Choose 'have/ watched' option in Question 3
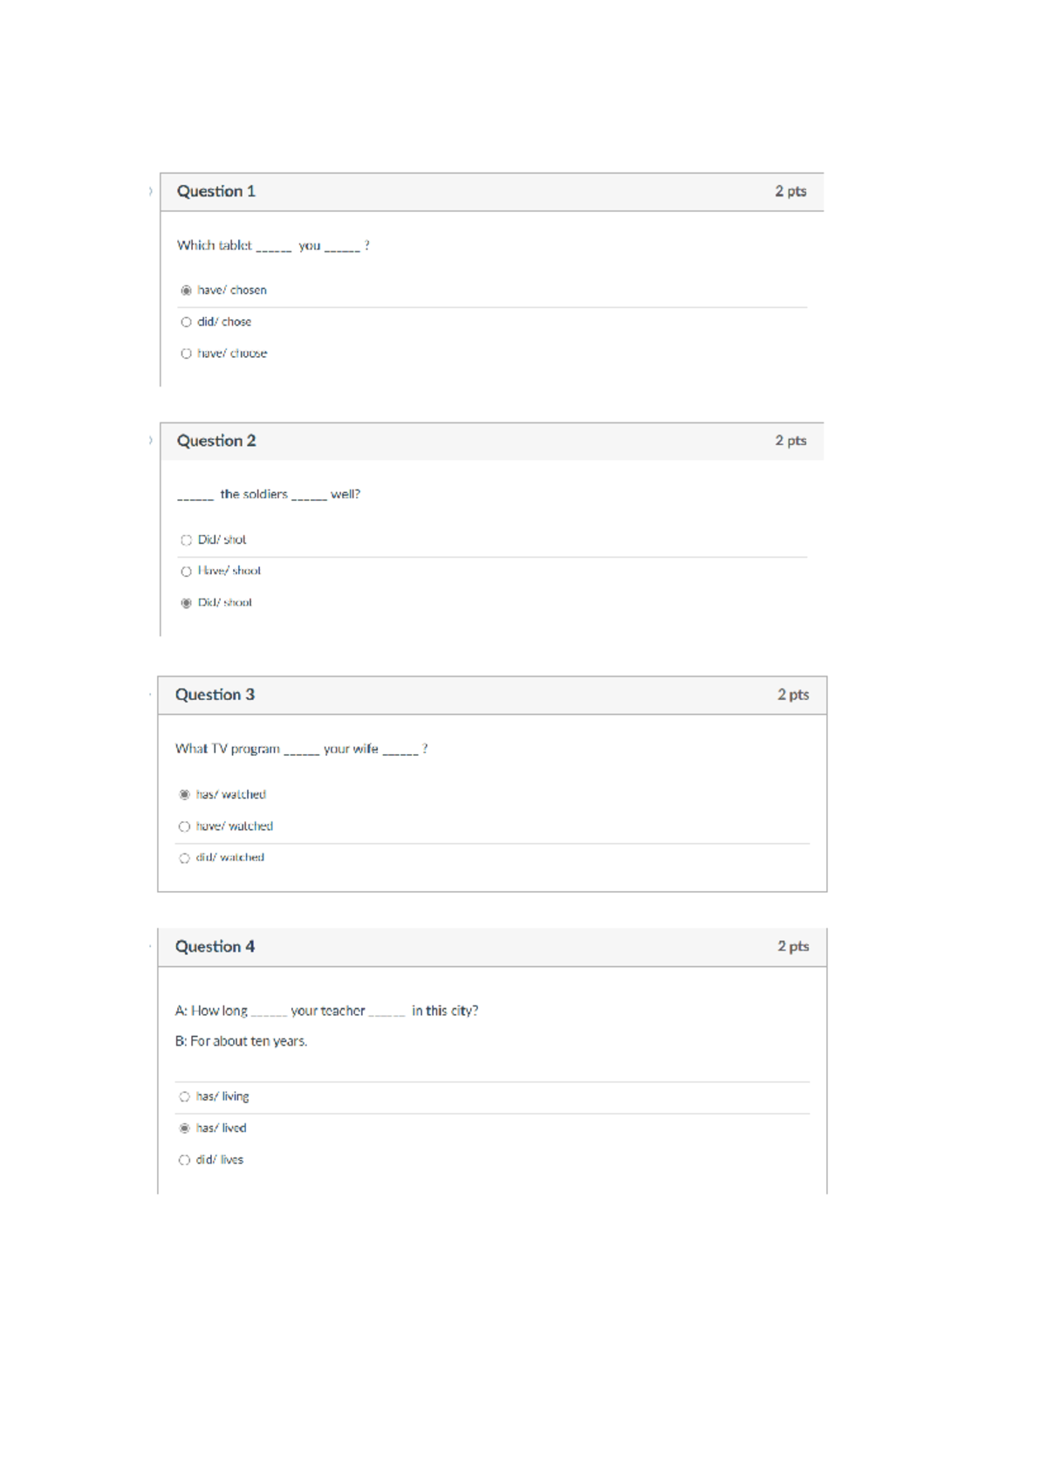Screen dimensions: 1047x1482 pos(184,827)
